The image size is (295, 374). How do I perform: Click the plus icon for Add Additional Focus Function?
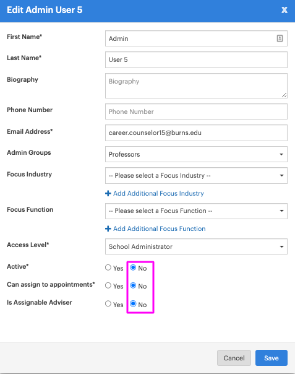tap(108, 228)
